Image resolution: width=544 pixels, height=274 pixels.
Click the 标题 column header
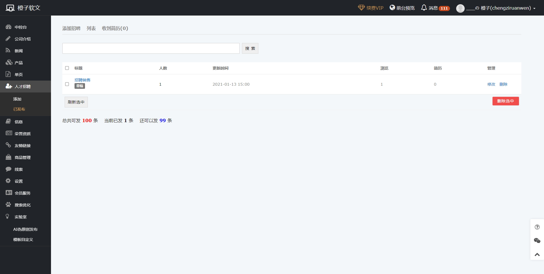coord(78,68)
